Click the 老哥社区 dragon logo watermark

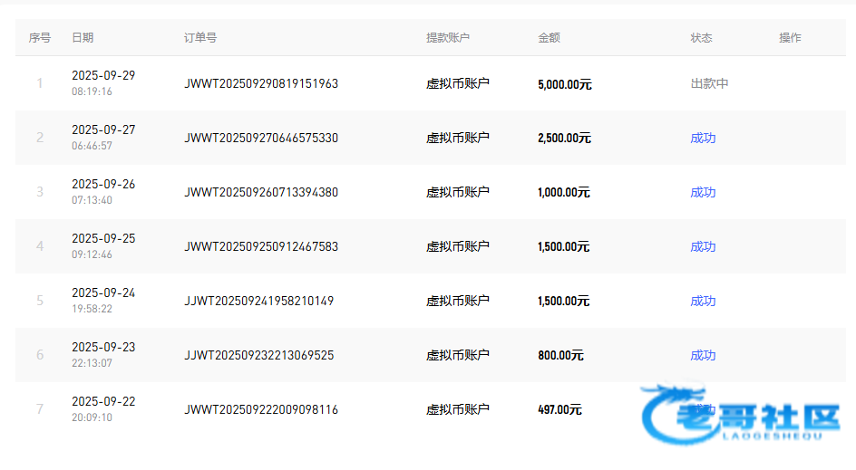[x=739, y=417]
